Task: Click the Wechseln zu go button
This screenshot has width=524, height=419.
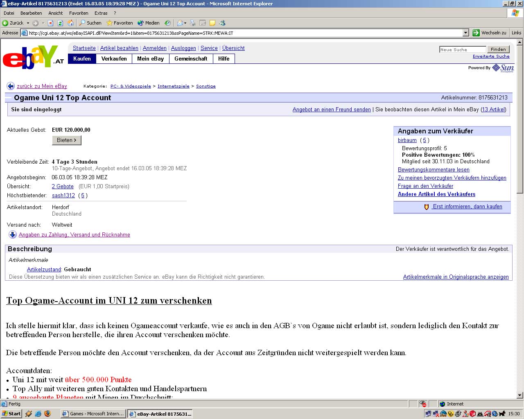Action: click(490, 33)
